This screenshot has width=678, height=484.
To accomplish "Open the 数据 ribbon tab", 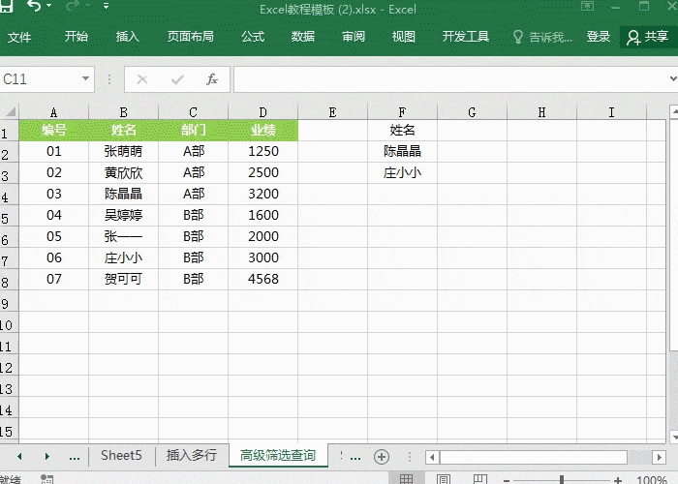I will [302, 37].
